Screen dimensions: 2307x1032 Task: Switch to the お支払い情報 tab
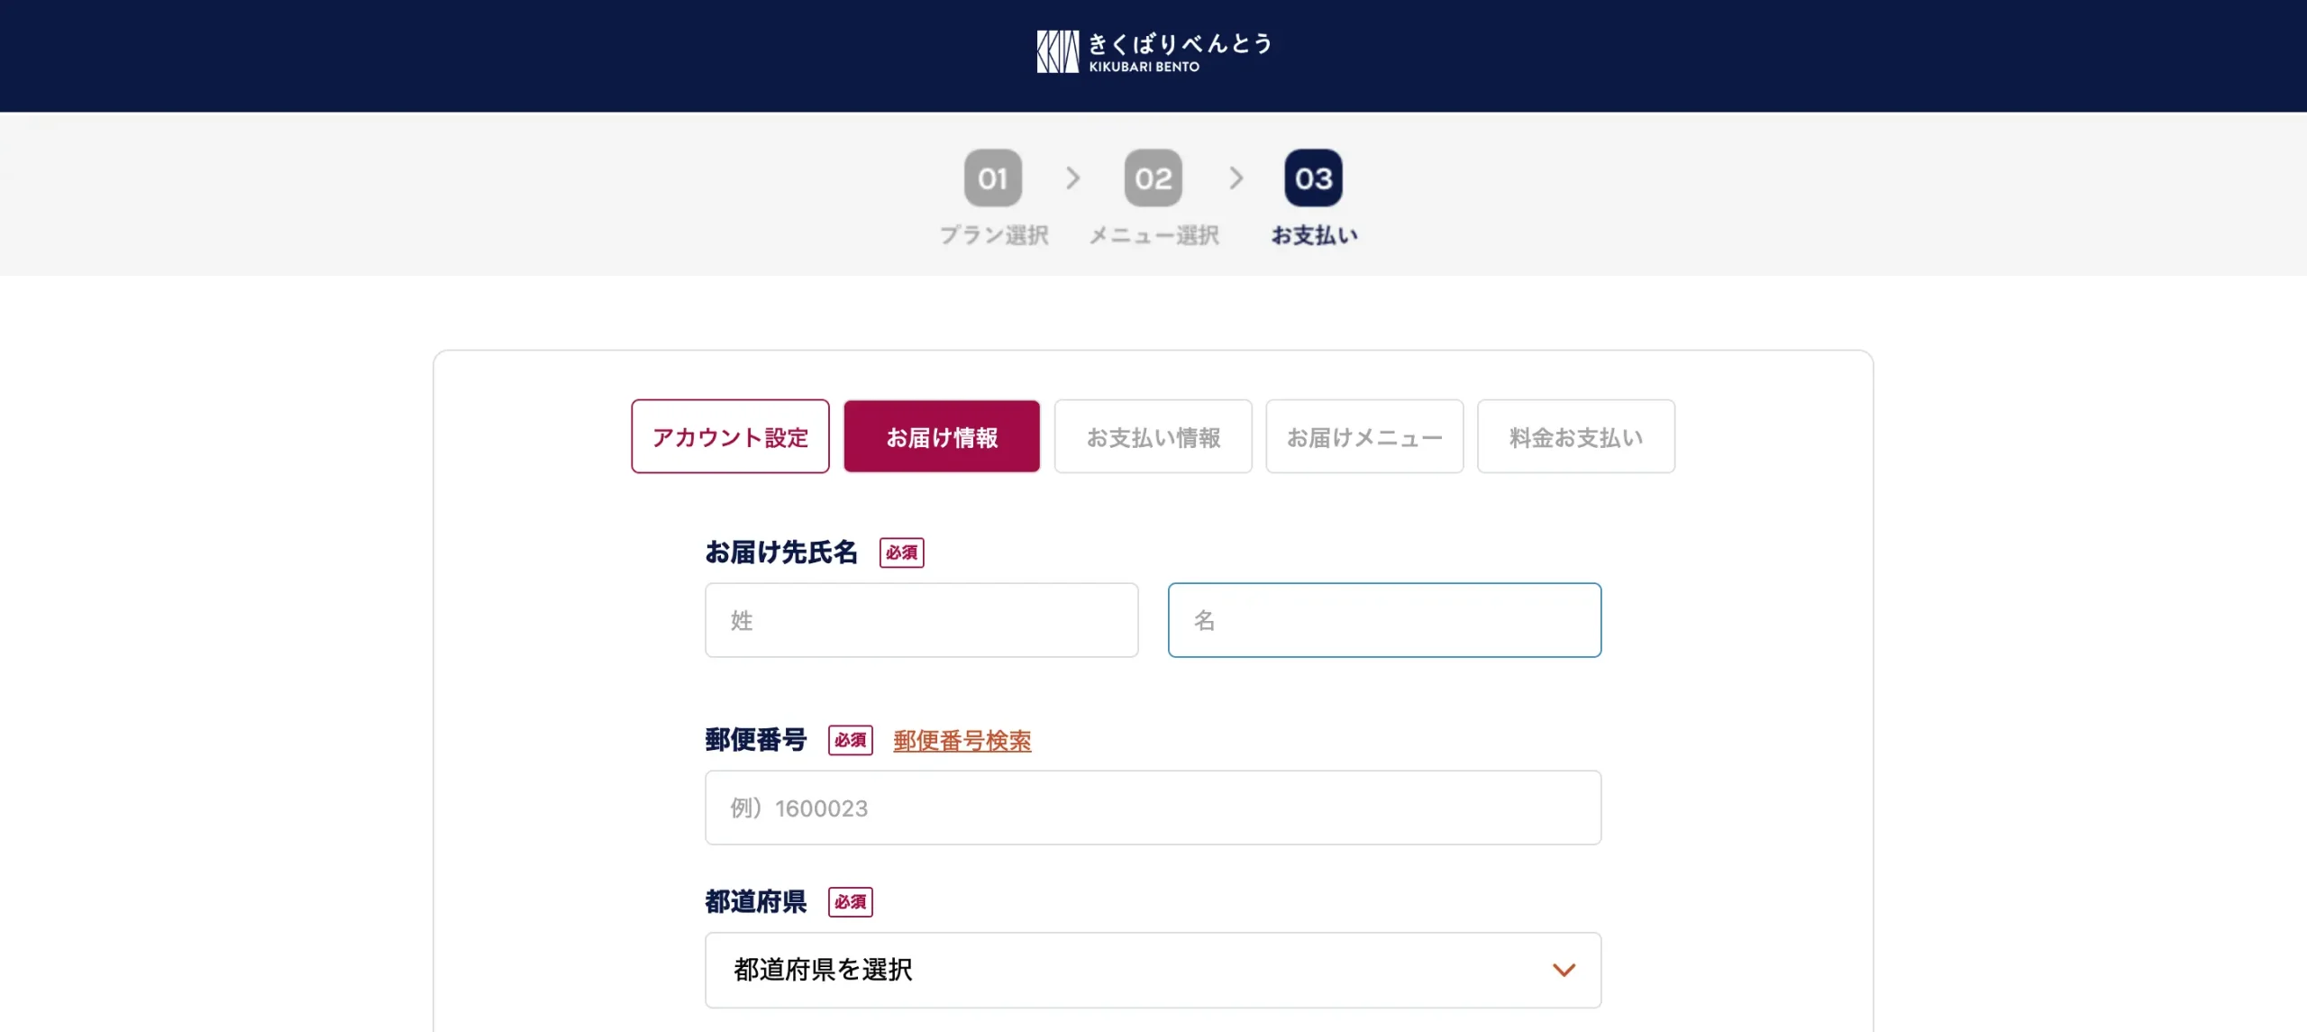point(1153,436)
